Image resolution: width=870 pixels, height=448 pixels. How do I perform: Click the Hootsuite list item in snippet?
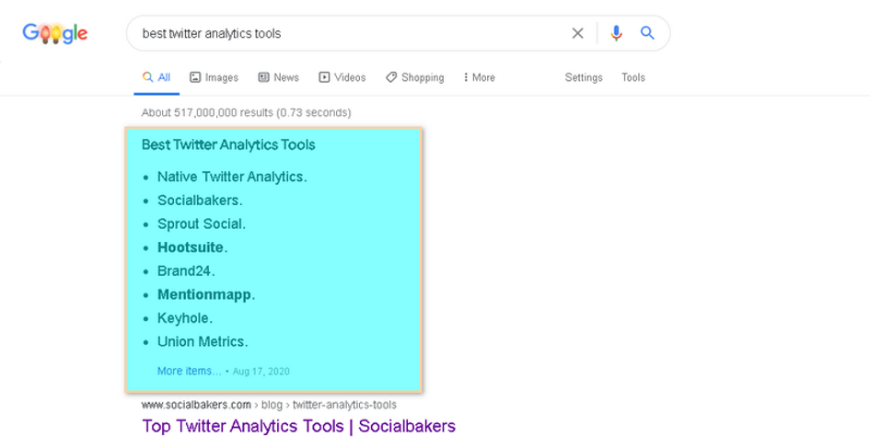[192, 247]
